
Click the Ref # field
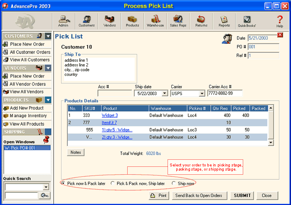[x=263, y=56]
